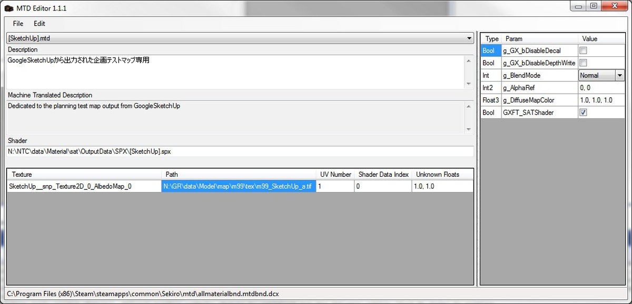Viewport: 632px width, 304px height.
Task: Open the File menu
Action: tap(18, 24)
